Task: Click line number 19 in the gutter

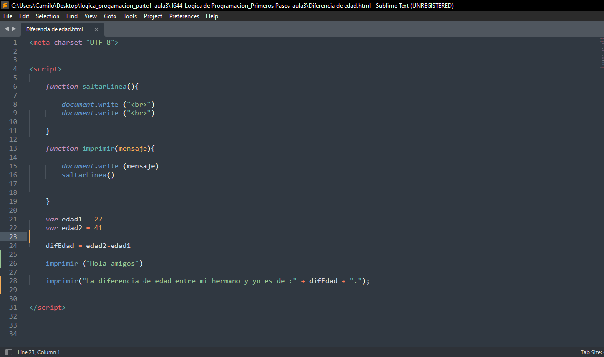Action: point(13,201)
